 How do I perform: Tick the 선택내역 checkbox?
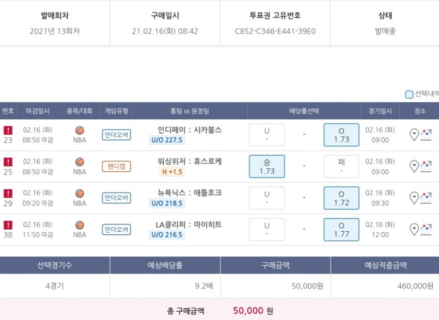pyautogui.click(x=409, y=94)
